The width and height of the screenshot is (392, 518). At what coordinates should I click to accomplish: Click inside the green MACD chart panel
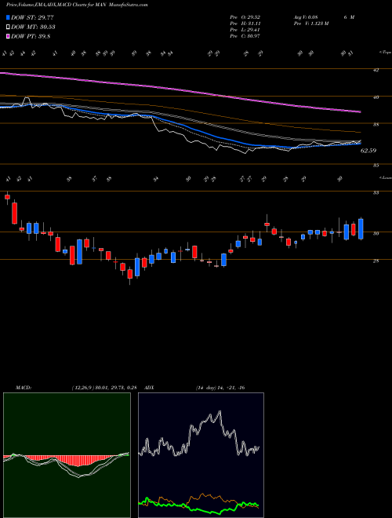pyautogui.click(x=67, y=455)
